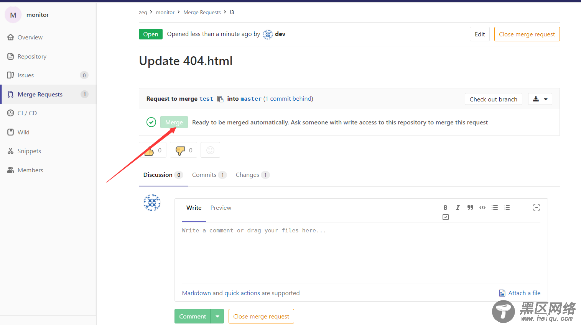Open the test source branch link
Image resolution: width=581 pixels, height=325 pixels.
[x=206, y=99]
